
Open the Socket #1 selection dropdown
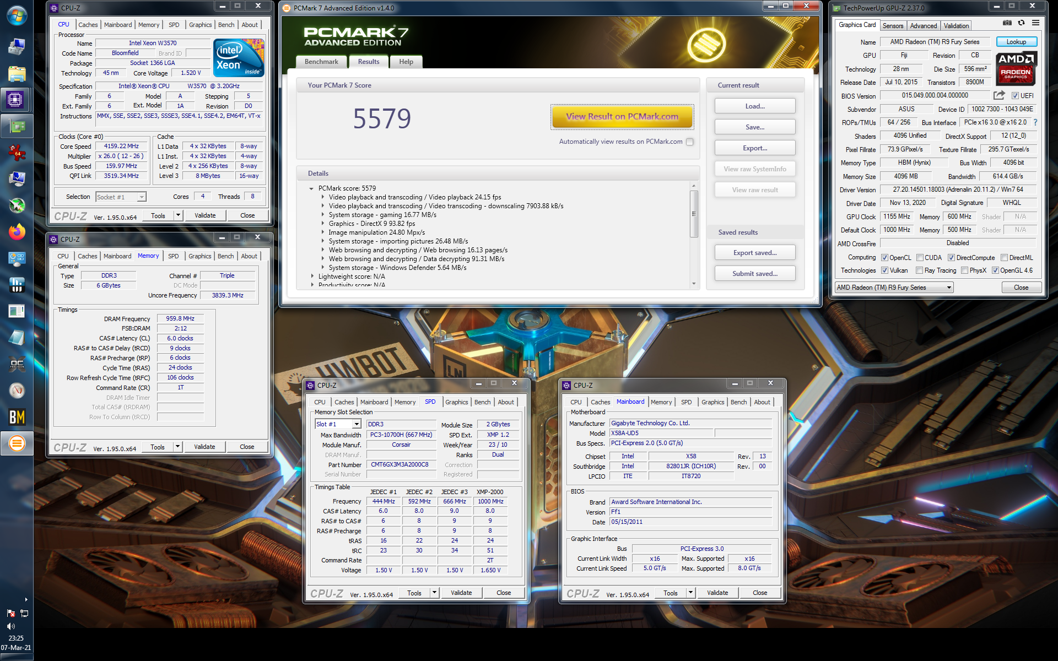point(142,197)
